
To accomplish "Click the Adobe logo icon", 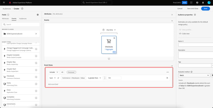I will tap(10, 3).
